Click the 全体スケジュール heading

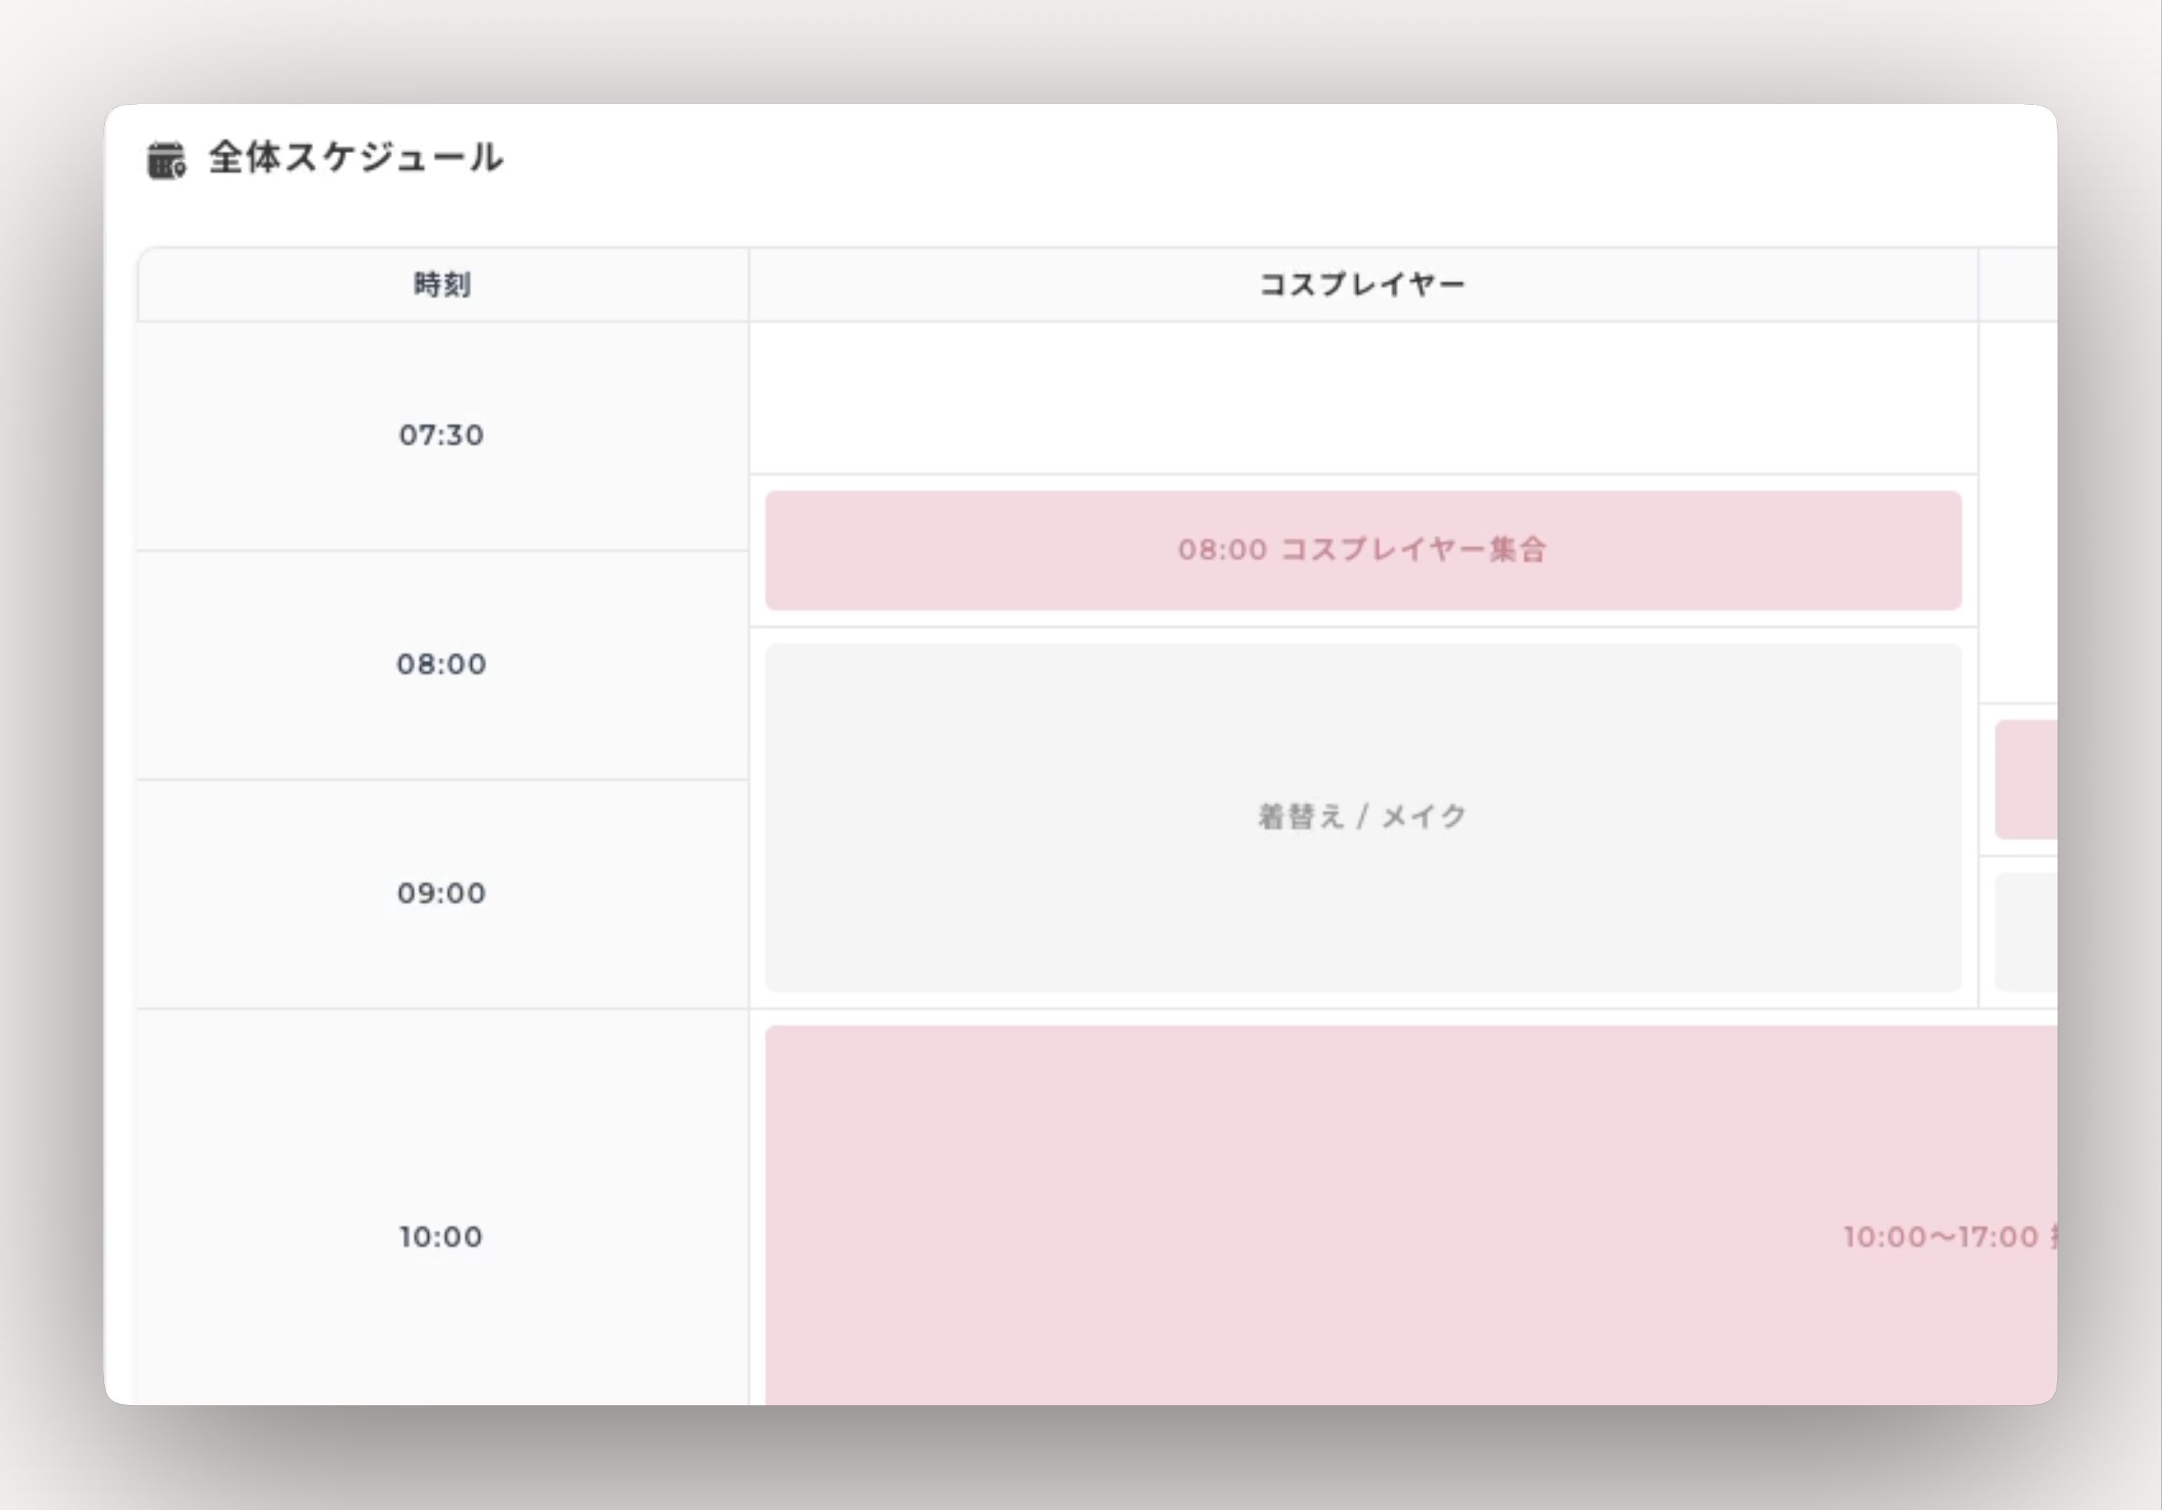pyautogui.click(x=356, y=158)
